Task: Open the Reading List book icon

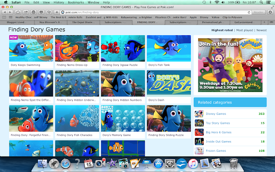Action: [x=4, y=17]
